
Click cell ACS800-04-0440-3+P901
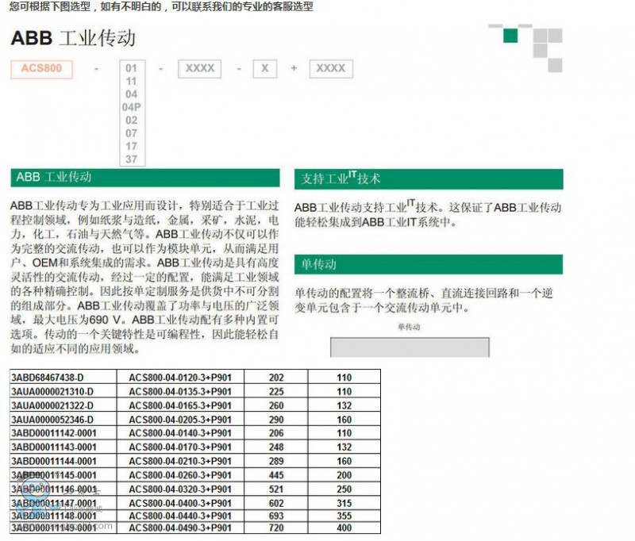click(180, 516)
